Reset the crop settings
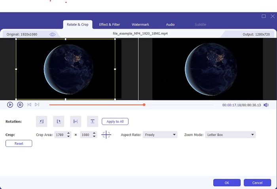Viewport: 277px width, 189px height. 19,143
